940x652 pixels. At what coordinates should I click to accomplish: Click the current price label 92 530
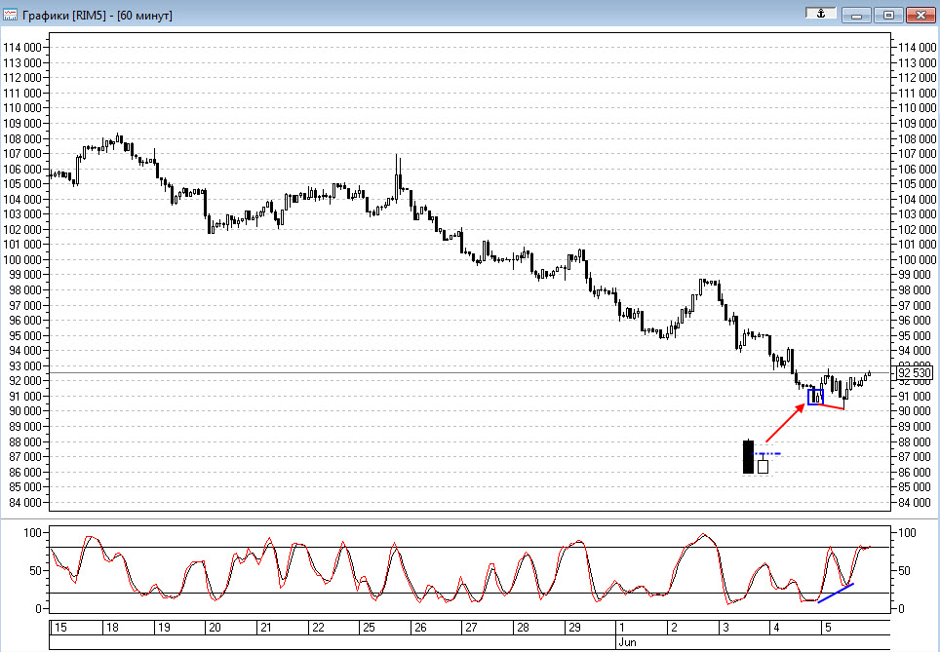click(915, 373)
